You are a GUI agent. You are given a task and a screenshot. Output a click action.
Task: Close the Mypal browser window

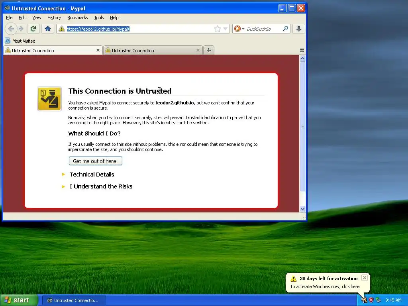pos(301,8)
